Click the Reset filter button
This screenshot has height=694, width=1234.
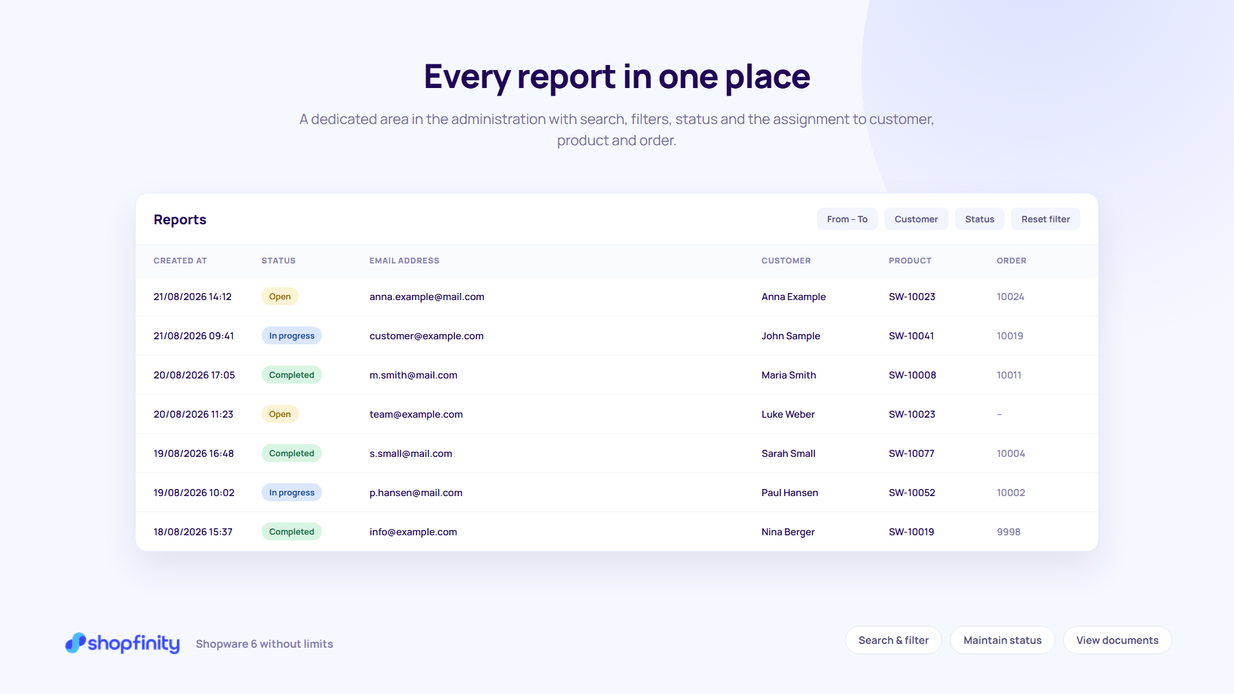[1046, 219]
